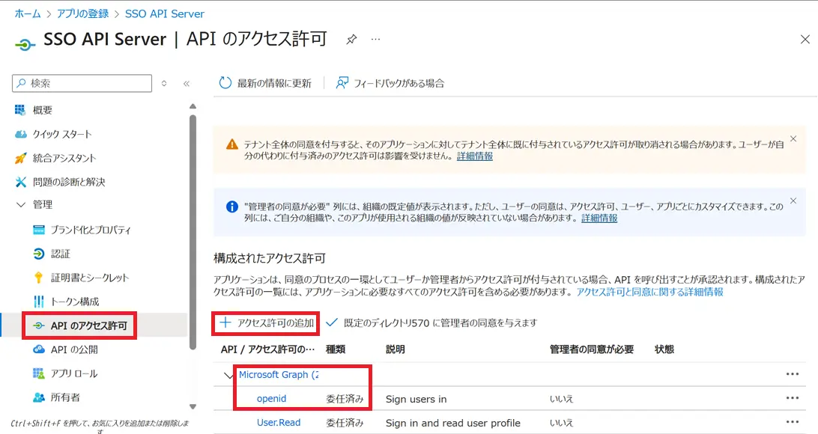The image size is (818, 434).
Task: Open 詳細情報 link in info banner
Action: [x=599, y=218]
